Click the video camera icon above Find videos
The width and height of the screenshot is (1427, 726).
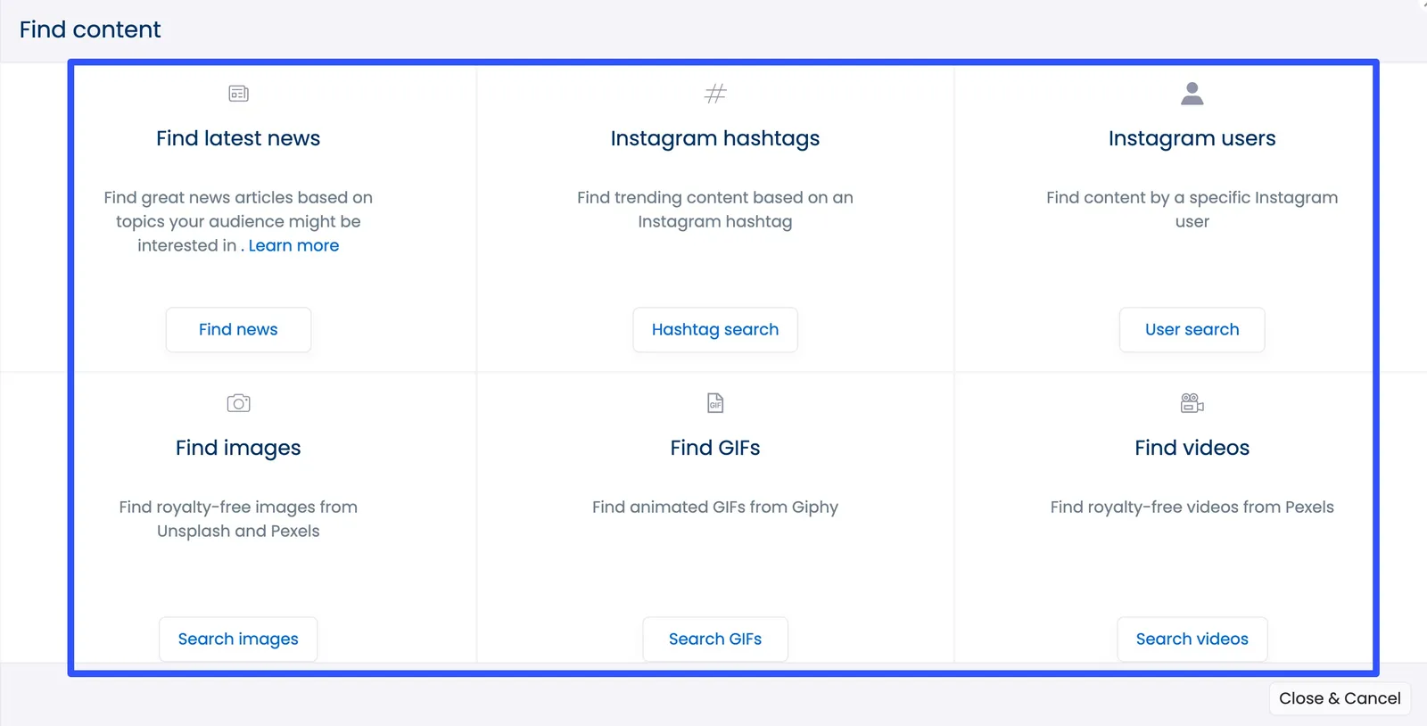pos(1192,402)
